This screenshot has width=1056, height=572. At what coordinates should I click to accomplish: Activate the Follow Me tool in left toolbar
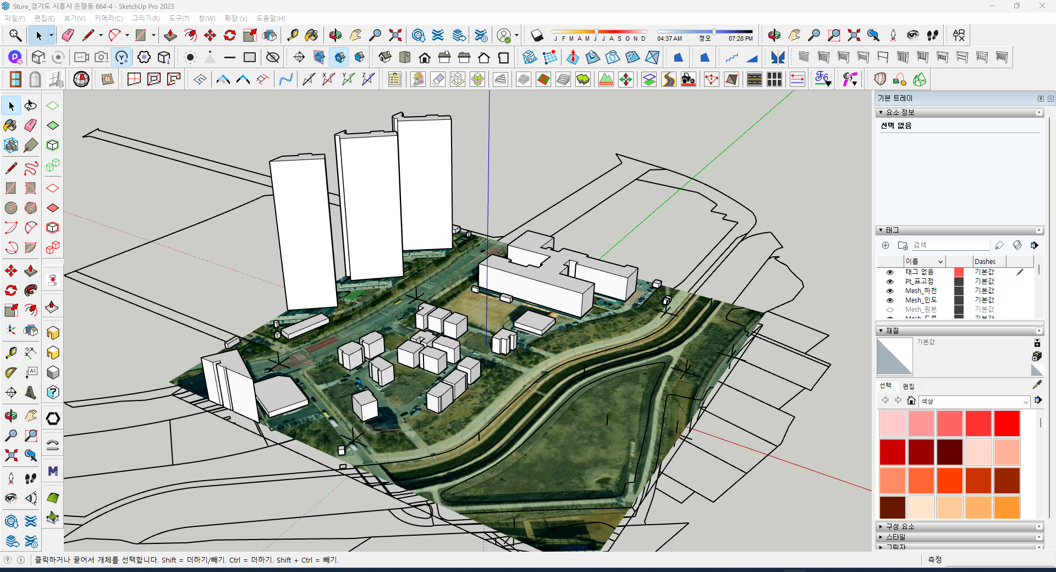[x=31, y=290]
